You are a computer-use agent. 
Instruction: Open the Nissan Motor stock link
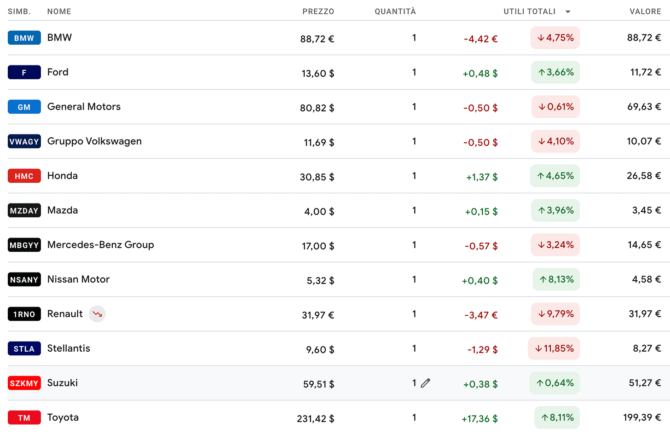(79, 279)
